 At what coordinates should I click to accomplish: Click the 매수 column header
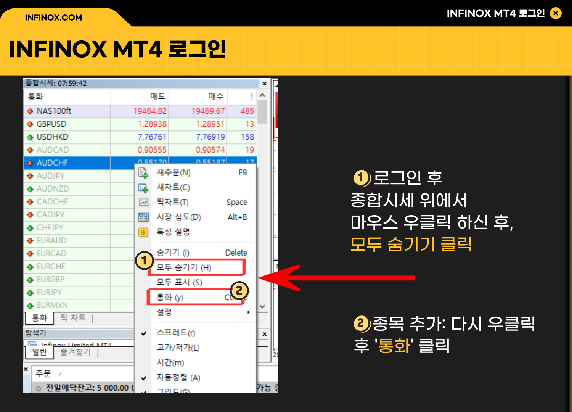click(198, 97)
